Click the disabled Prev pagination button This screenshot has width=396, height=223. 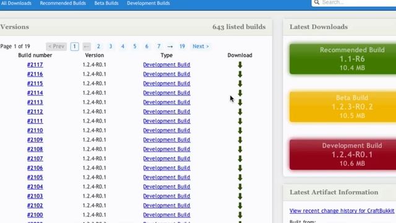click(56, 46)
